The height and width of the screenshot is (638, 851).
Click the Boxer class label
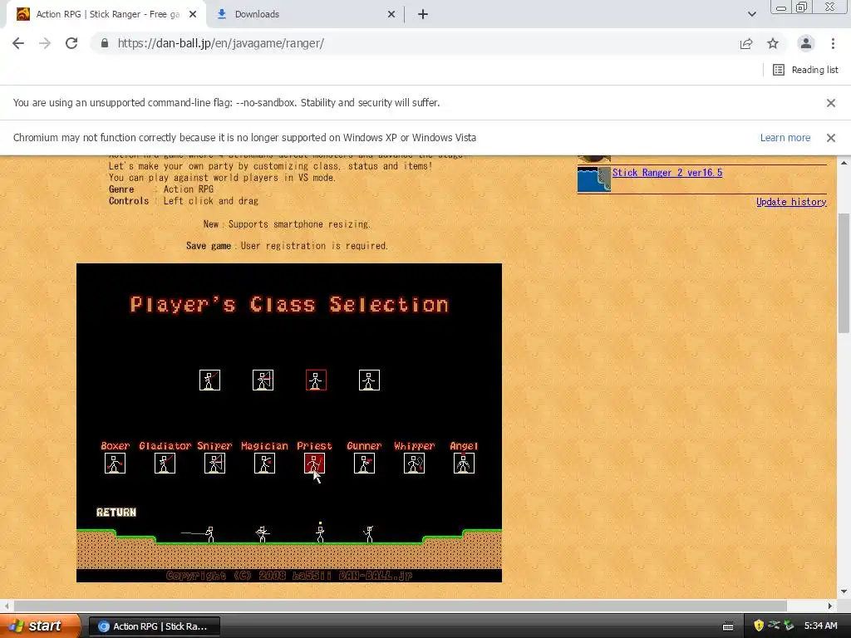click(115, 446)
